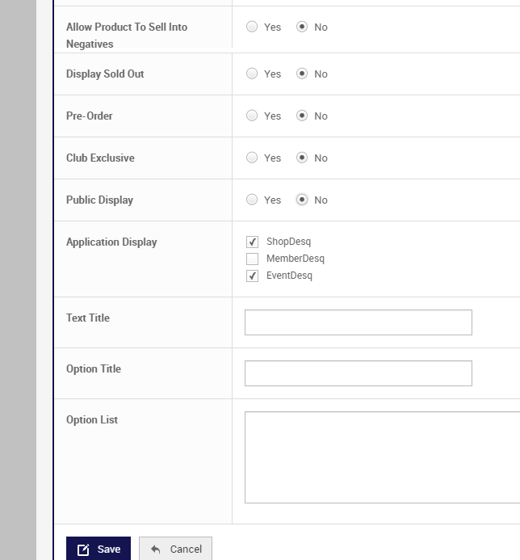
Task: Turn on Public Display with Yes
Action: (x=252, y=200)
